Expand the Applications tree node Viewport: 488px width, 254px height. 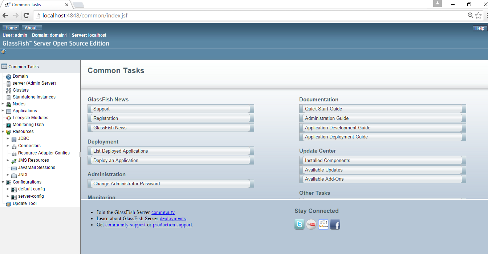(x=3, y=111)
